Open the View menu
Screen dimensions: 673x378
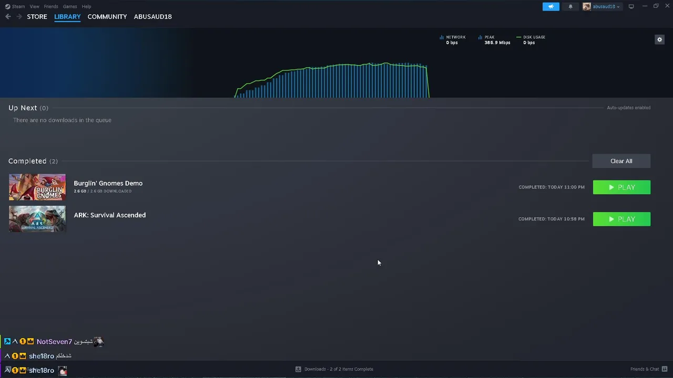pyautogui.click(x=35, y=6)
